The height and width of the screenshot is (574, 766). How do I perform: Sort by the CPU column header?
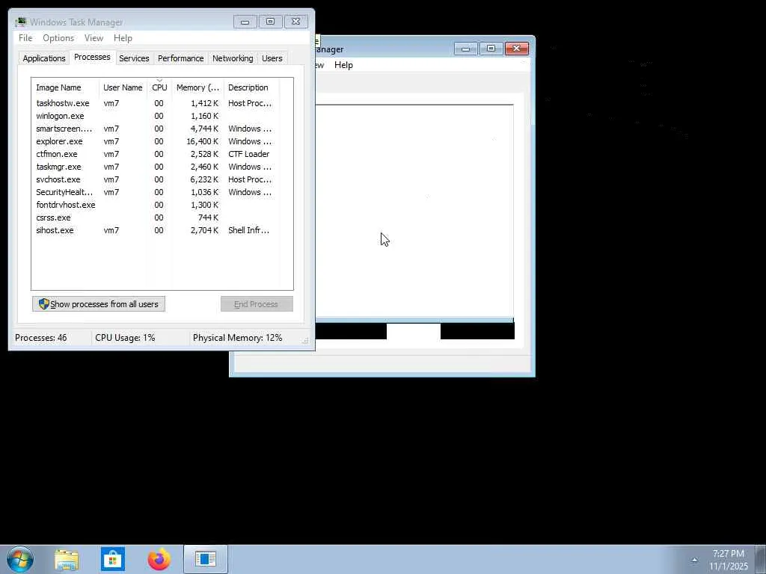click(159, 87)
